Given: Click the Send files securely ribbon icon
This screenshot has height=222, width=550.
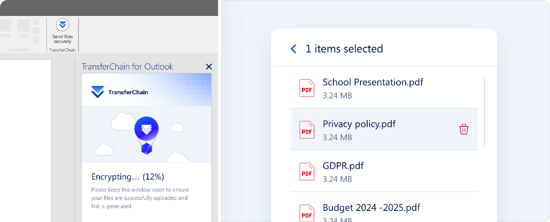Looking at the screenshot, I should tap(62, 26).
